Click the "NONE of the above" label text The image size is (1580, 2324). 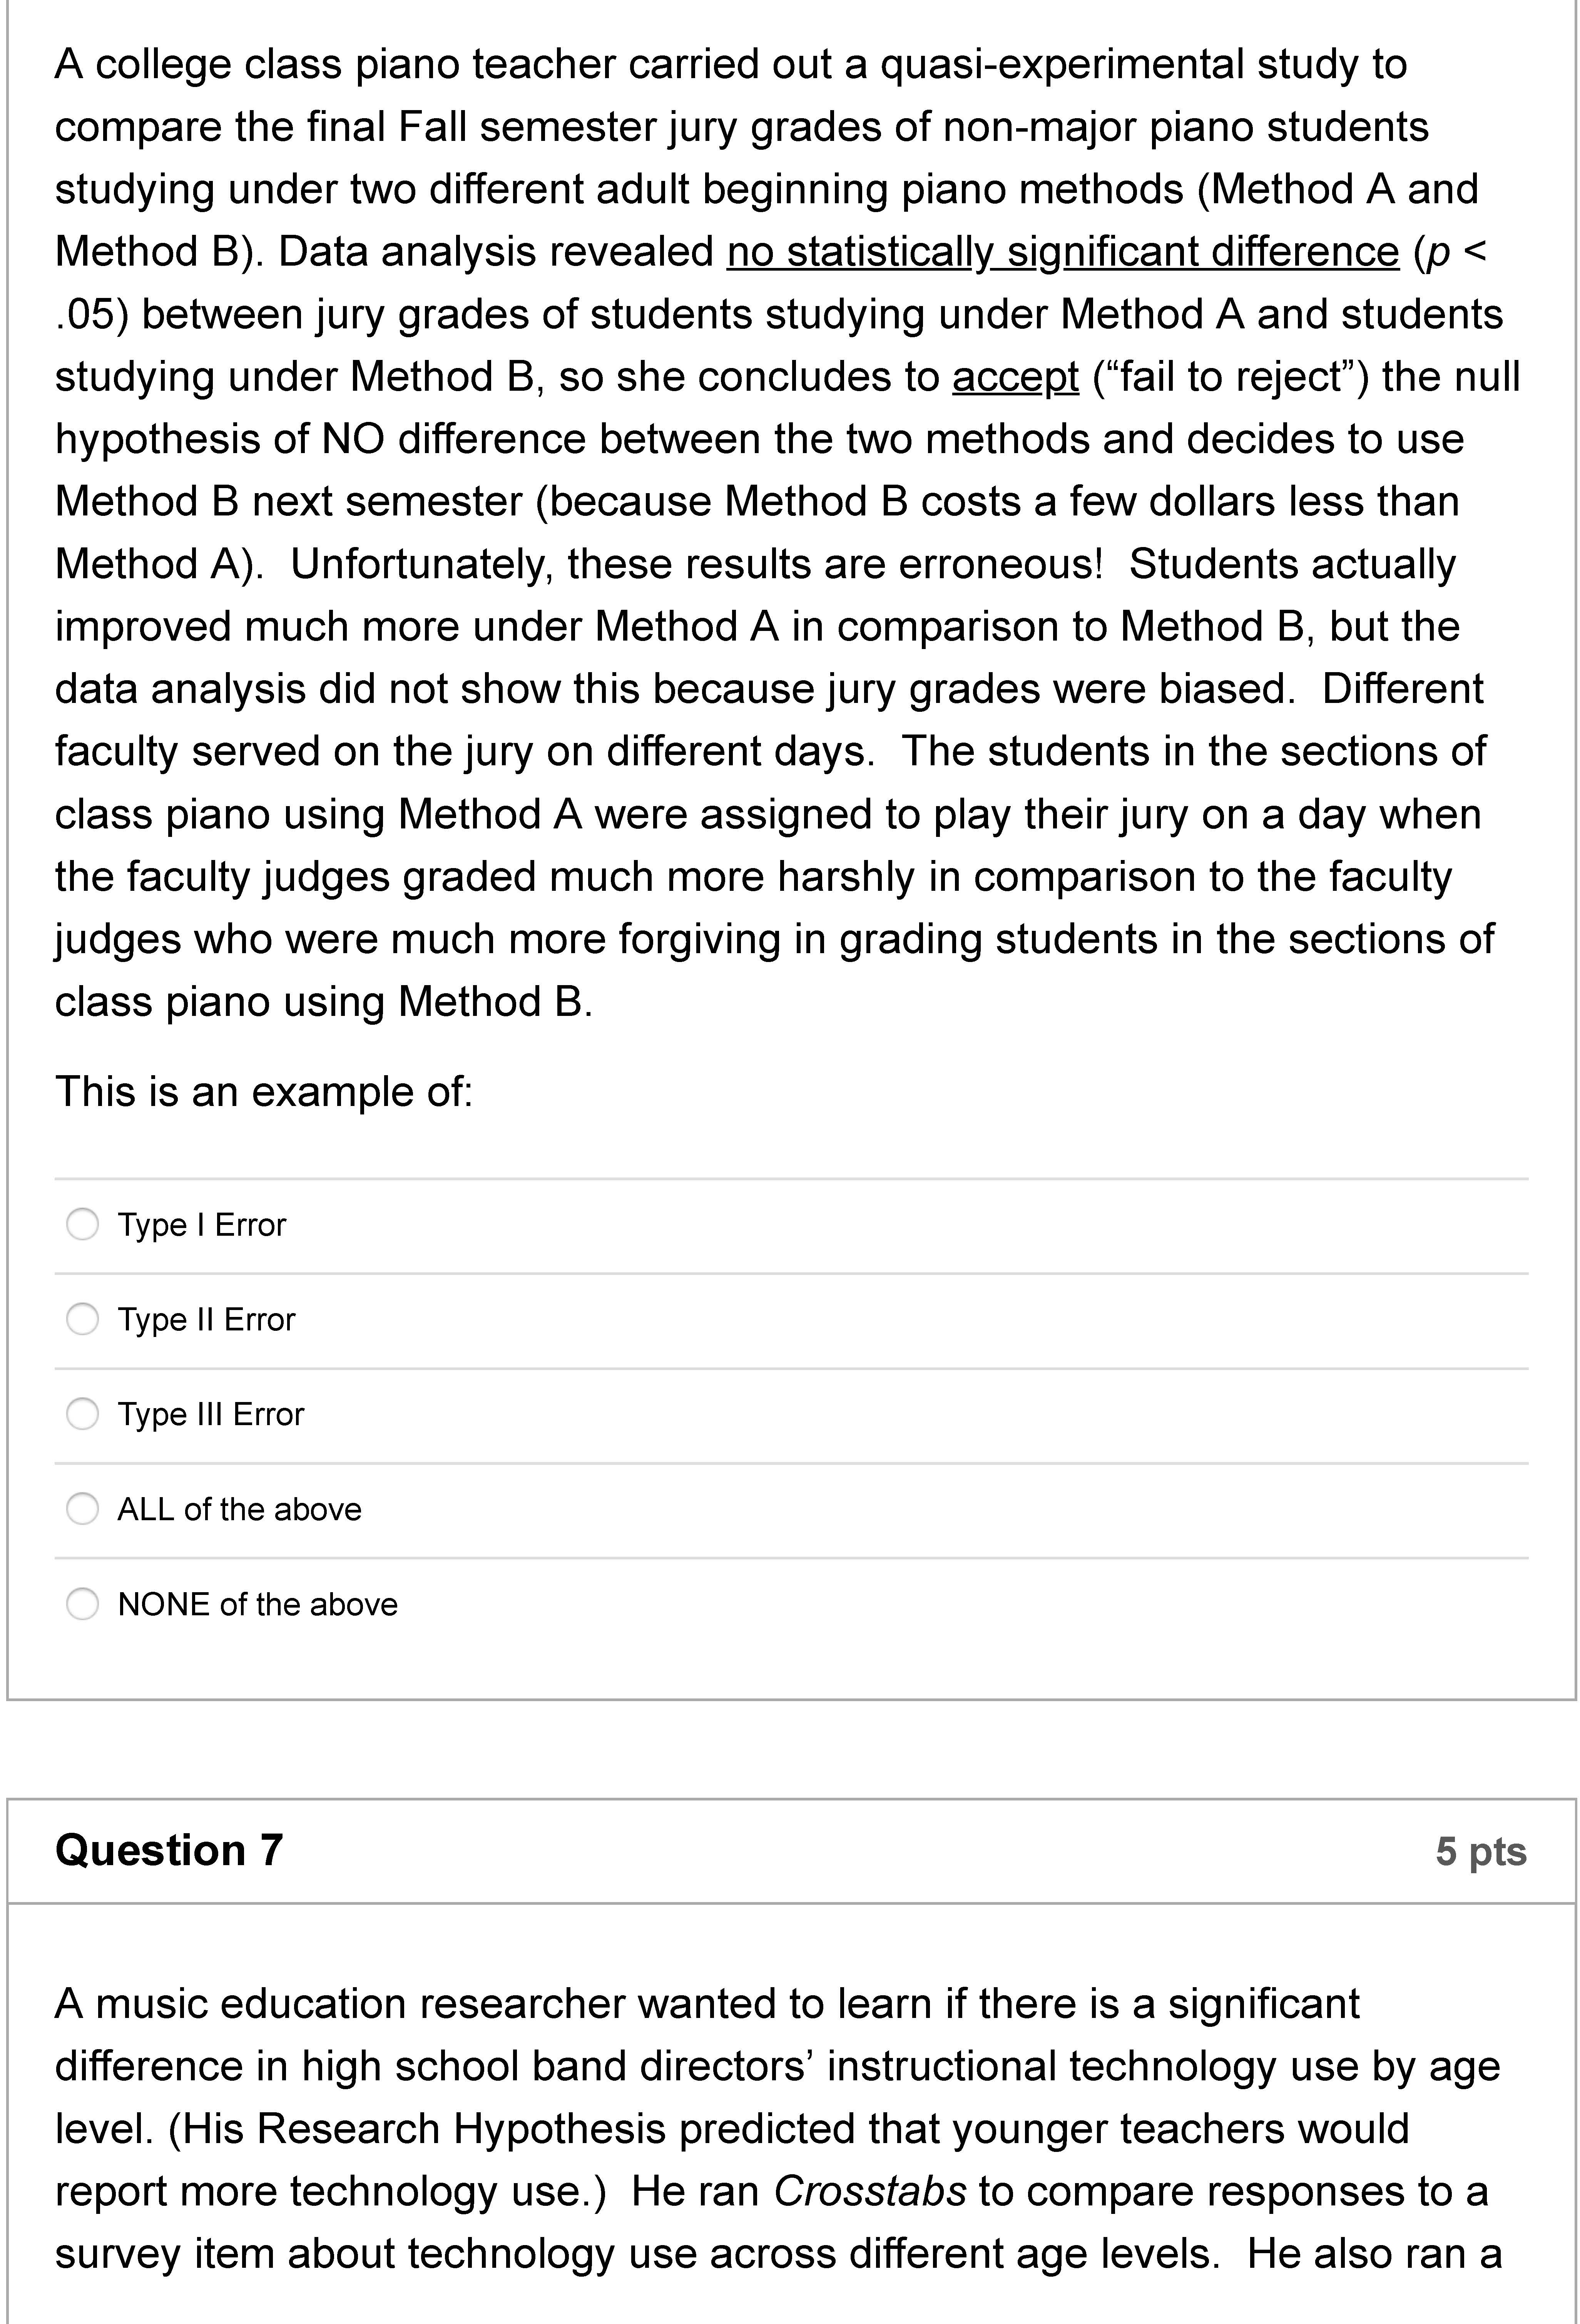coord(258,1605)
